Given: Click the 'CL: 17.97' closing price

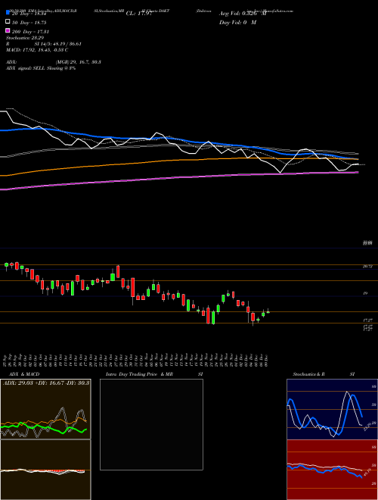Looking at the screenshot, I should pyautogui.click(x=140, y=14).
